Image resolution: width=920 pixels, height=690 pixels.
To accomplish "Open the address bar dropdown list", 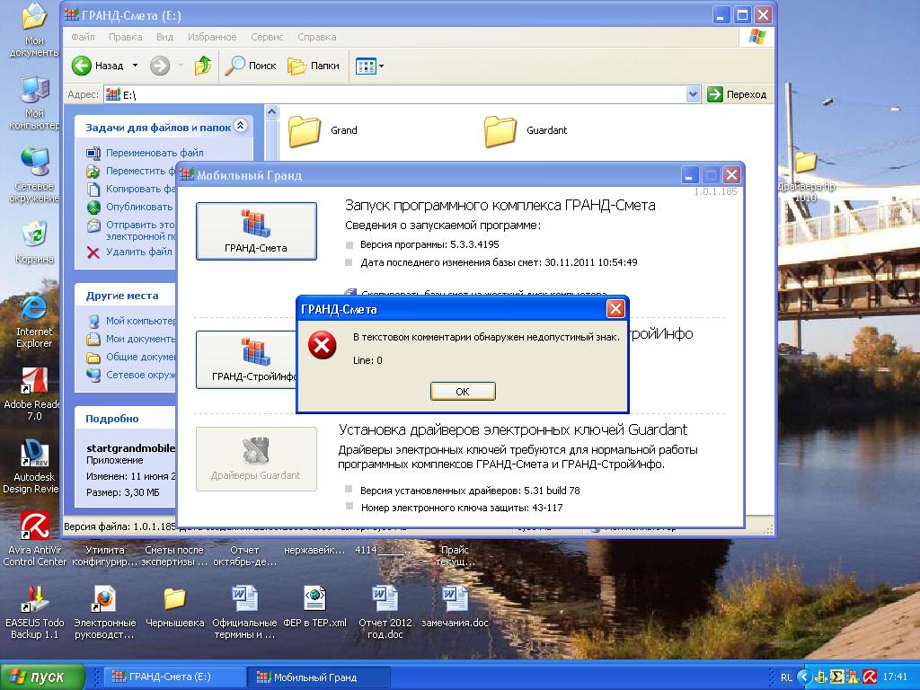I will coord(693,94).
